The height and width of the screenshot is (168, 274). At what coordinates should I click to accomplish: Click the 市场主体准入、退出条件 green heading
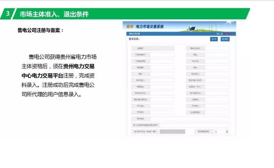pyautogui.click(x=54, y=14)
